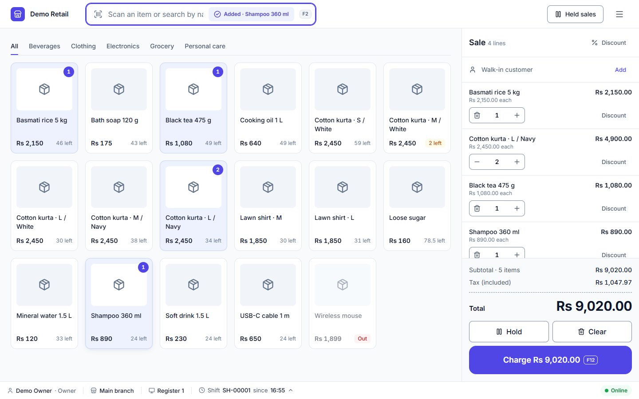This screenshot has width=639, height=399.
Task: Delete the Black tea 475 g line
Action: coord(477,208)
